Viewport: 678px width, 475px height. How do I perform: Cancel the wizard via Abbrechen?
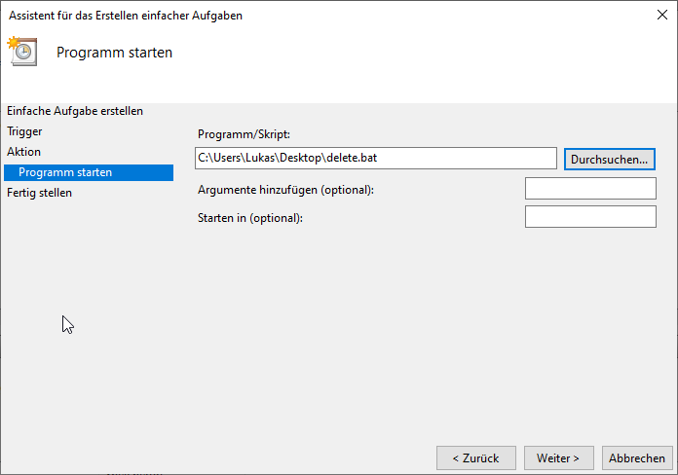click(637, 457)
